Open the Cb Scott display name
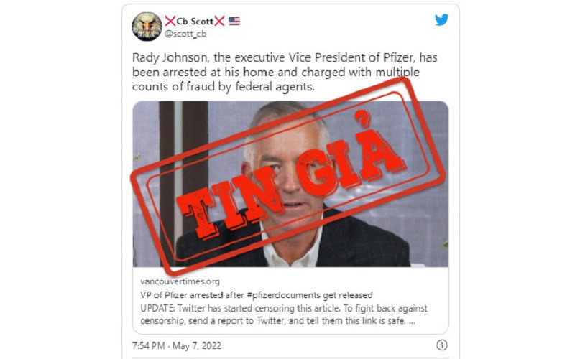 [x=195, y=22]
